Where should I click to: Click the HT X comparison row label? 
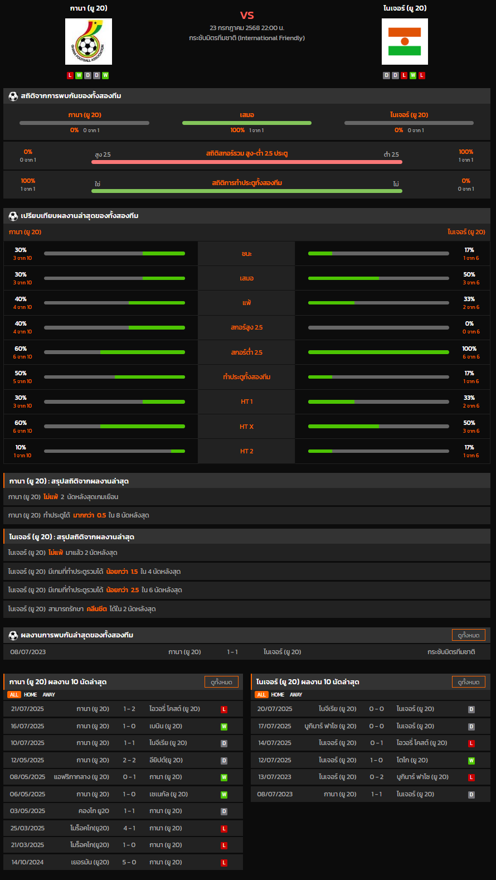click(x=247, y=427)
